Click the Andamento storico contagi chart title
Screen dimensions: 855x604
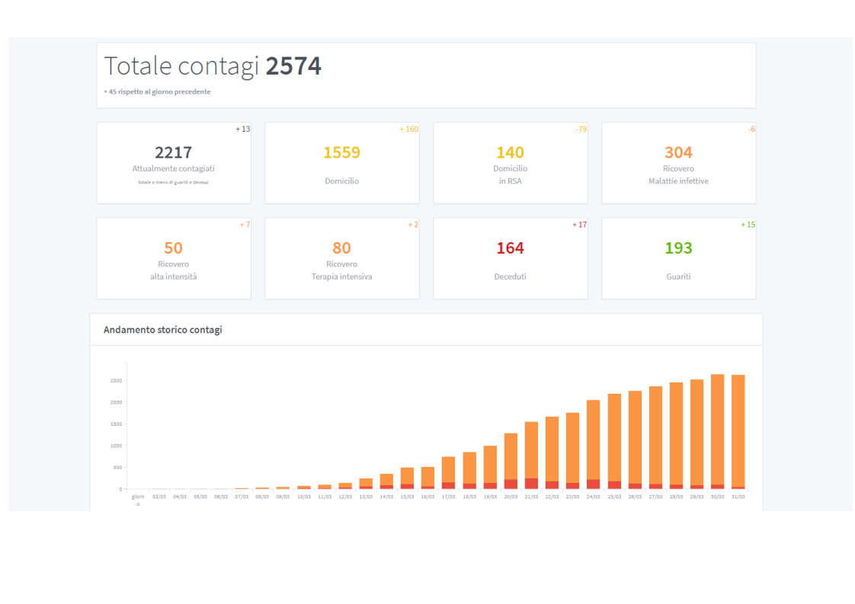[x=163, y=330]
